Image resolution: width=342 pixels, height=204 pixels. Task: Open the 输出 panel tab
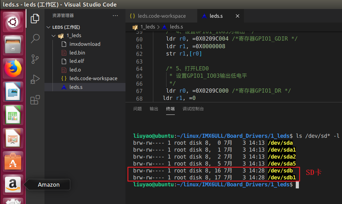tap(154, 109)
